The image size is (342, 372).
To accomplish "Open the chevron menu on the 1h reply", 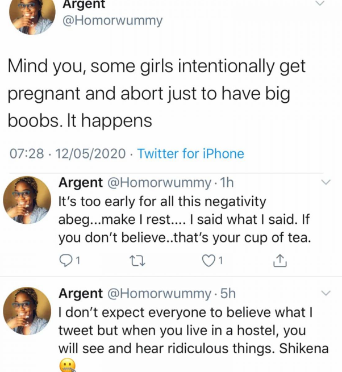I will tap(327, 183).
